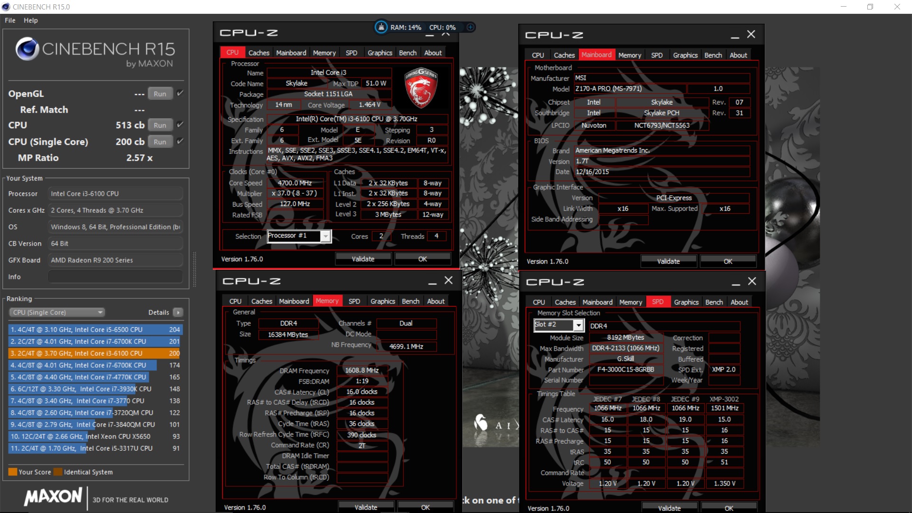Open Graphics tab in CPU-Z CPU window
The image size is (912, 513).
point(380,53)
